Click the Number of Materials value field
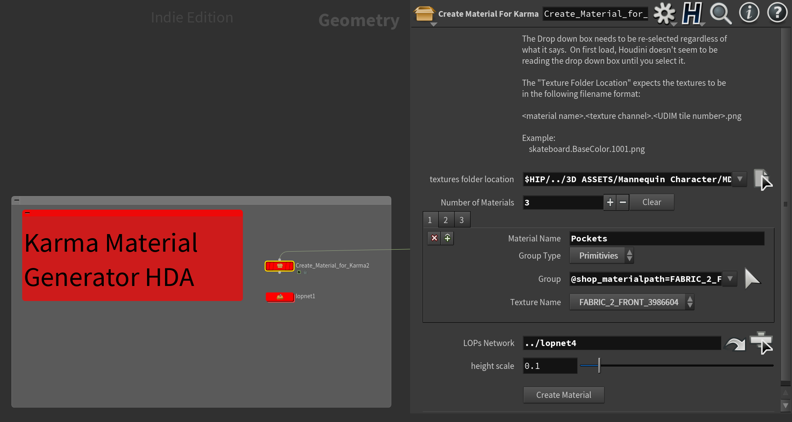The width and height of the screenshot is (792, 422). pyautogui.click(x=563, y=203)
